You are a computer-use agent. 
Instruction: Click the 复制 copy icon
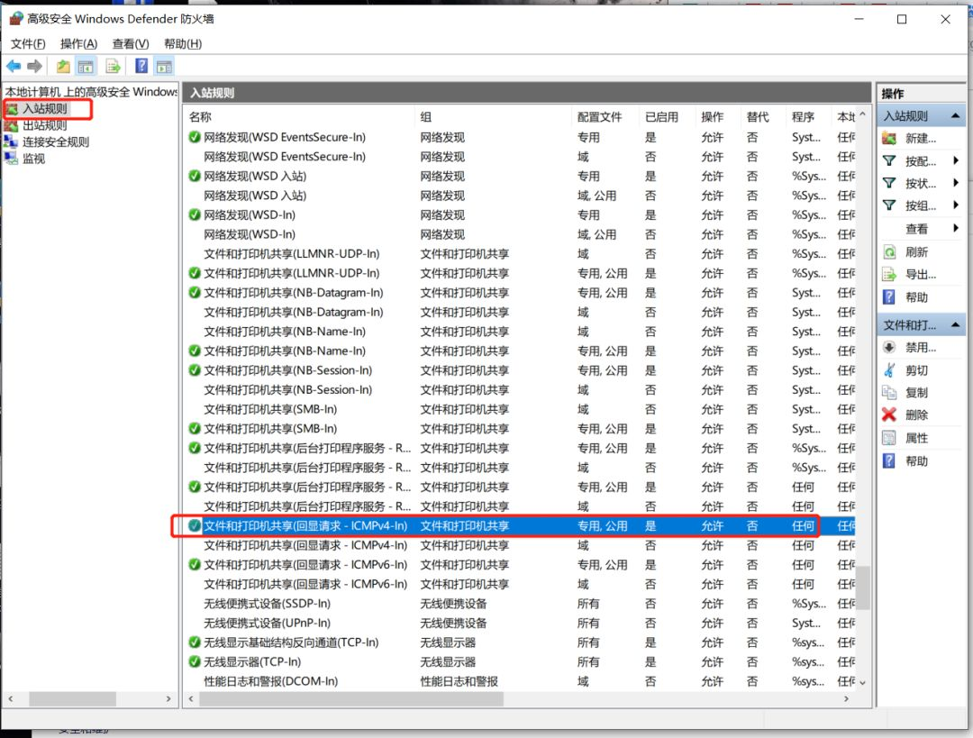pyautogui.click(x=889, y=393)
